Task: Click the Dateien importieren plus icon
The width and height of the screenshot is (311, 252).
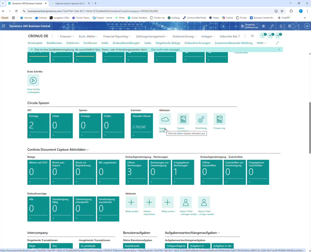Action: point(150,202)
